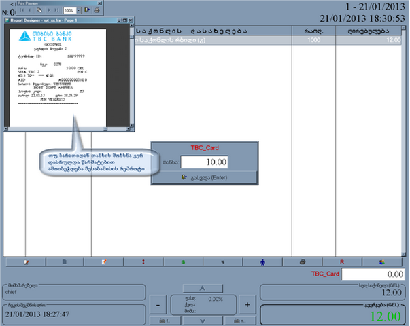Image resolution: width=410 pixels, height=326 pixels.
Task: Click the close preview door icon
Action: (87, 11)
